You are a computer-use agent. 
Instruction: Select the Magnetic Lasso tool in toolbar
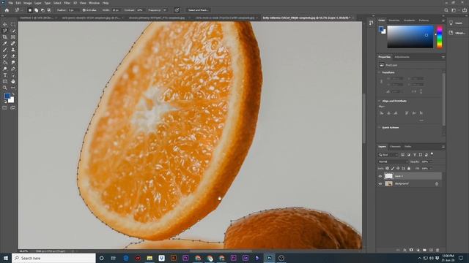coord(5,31)
